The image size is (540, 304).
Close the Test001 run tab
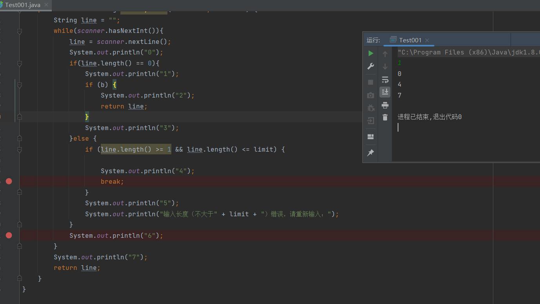[427, 40]
